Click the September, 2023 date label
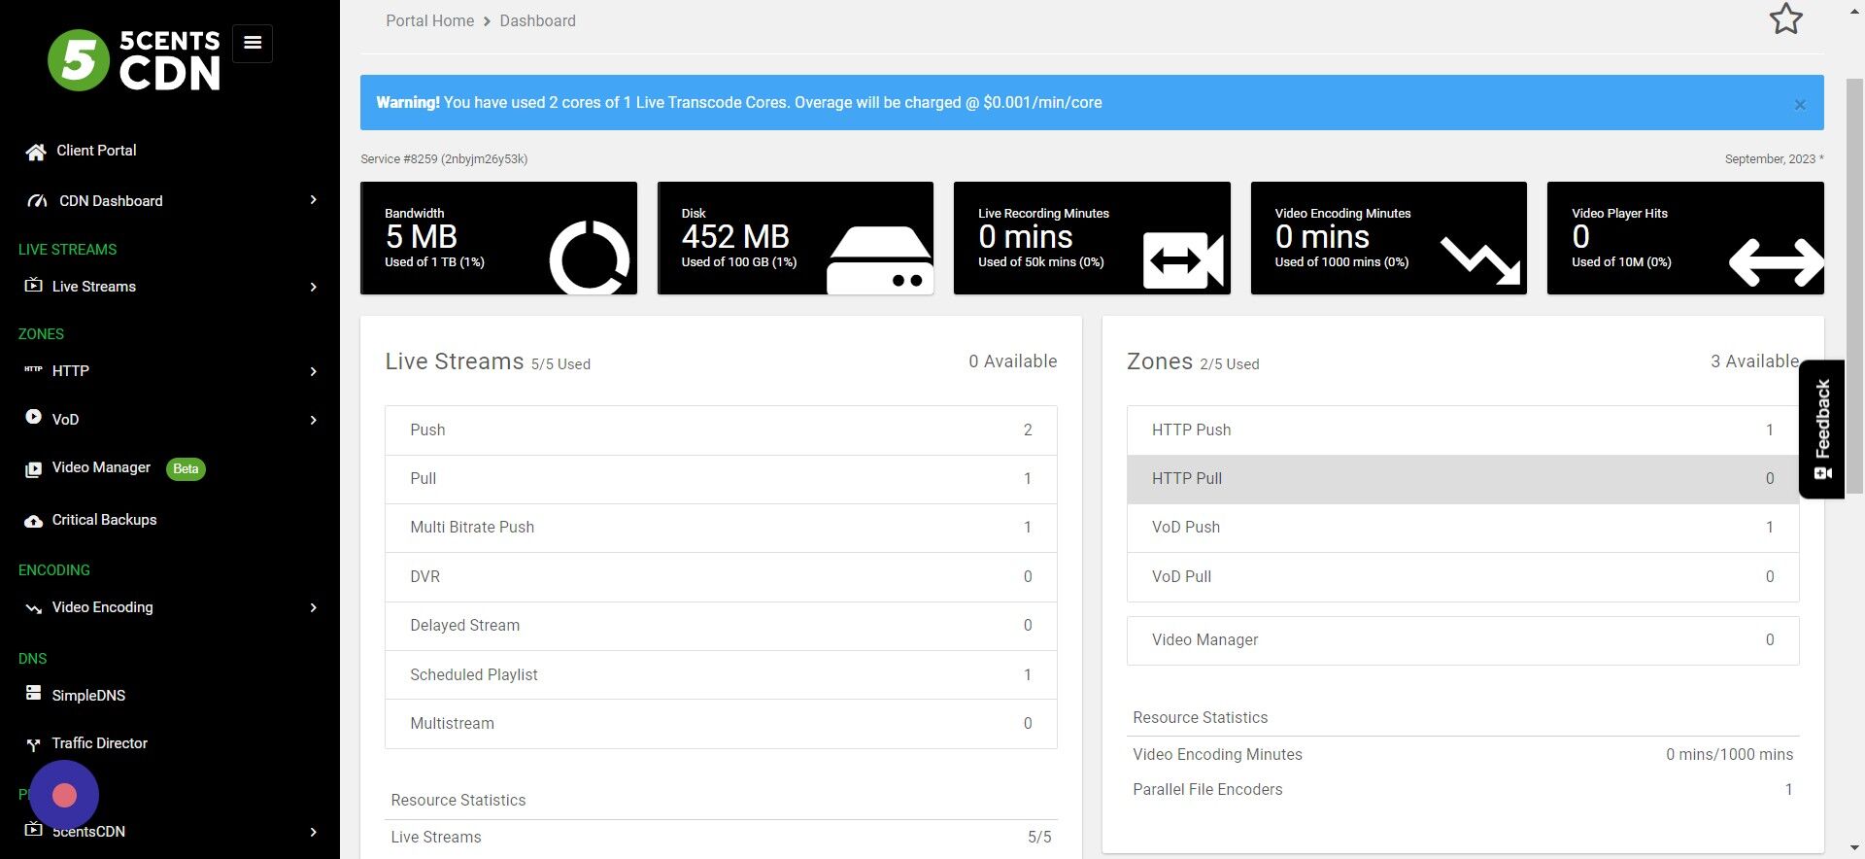Viewport: 1865px width, 859px height. (x=1774, y=159)
